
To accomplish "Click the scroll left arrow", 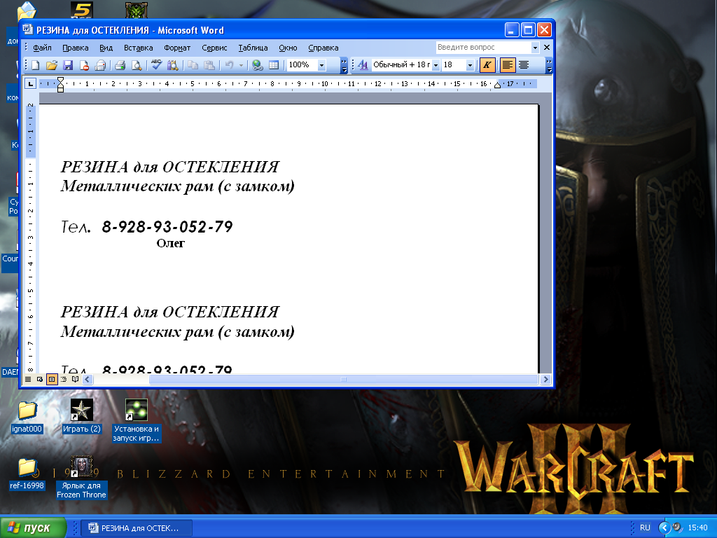I will (x=88, y=379).
